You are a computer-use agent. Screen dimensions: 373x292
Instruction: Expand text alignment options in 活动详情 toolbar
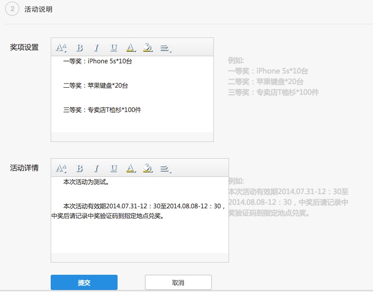point(165,168)
